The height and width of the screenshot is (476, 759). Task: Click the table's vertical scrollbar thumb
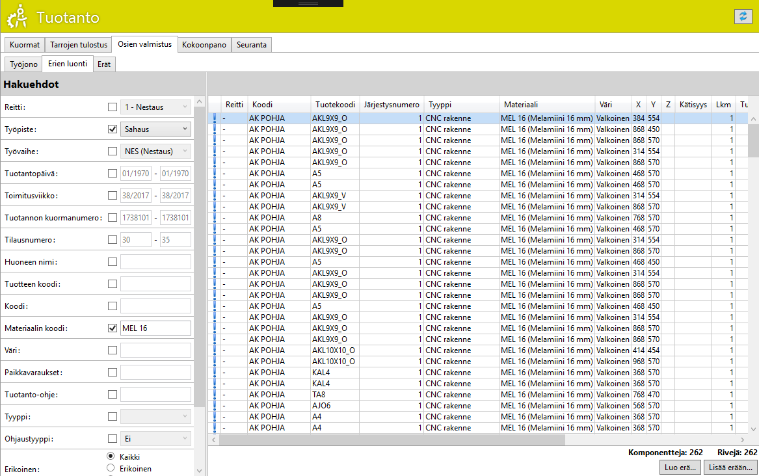click(753, 140)
